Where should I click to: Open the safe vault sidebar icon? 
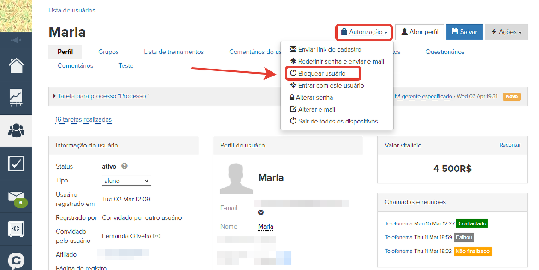point(16,229)
